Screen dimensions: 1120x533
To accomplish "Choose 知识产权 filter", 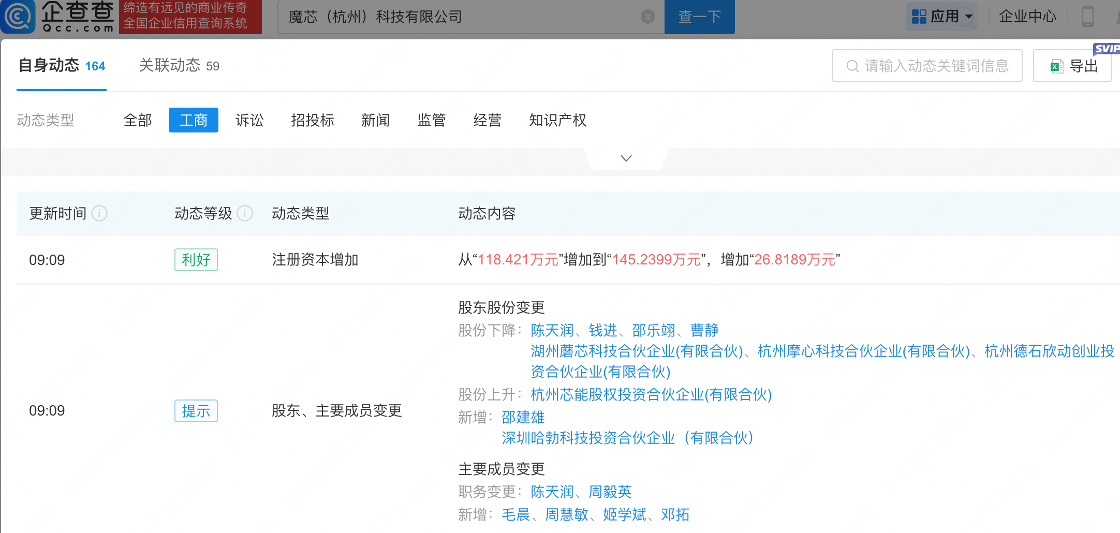I will 557,120.
